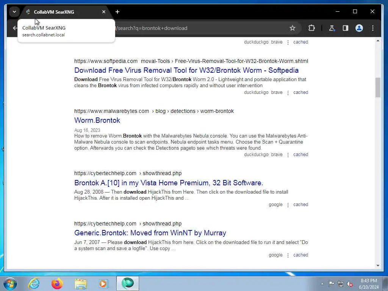Open cached copy of Worm.Brontok result
The image size is (388, 291).
click(x=300, y=155)
